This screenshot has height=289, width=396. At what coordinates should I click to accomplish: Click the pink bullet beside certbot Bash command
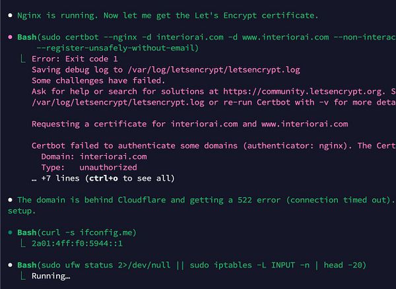click(x=11, y=38)
